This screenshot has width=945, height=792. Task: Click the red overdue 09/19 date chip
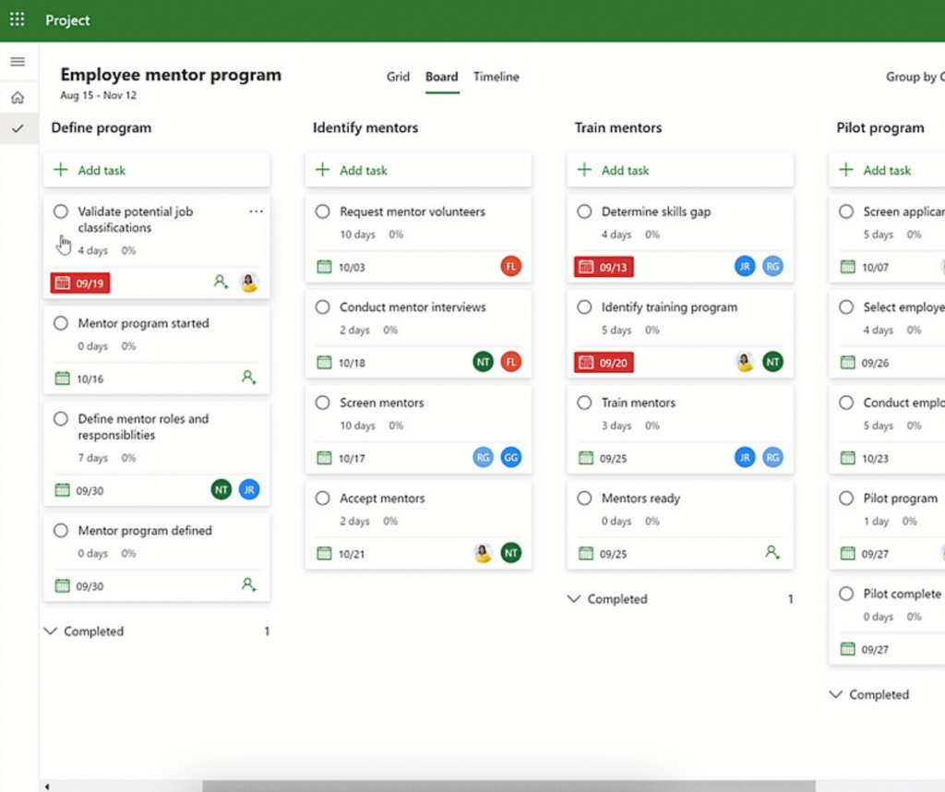pyautogui.click(x=78, y=282)
